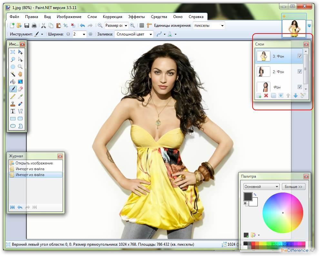Expand the palette management dropdown arrow
Viewport: 319px width, 256px height.
click(x=259, y=235)
